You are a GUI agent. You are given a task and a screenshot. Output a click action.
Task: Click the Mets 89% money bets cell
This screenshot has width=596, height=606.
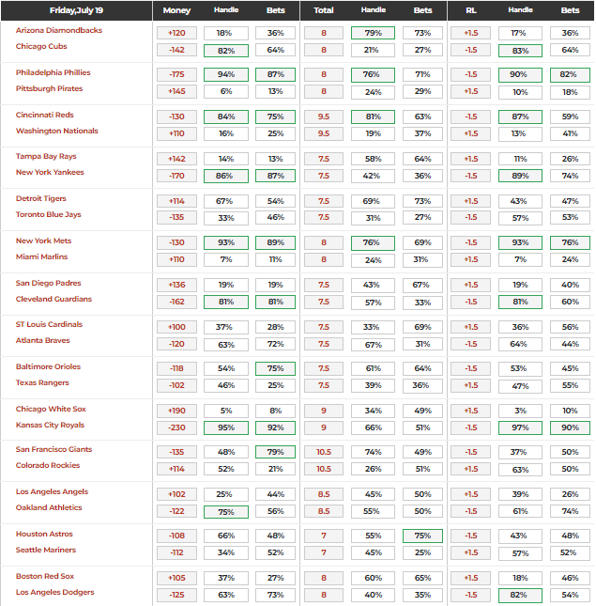pyautogui.click(x=275, y=242)
